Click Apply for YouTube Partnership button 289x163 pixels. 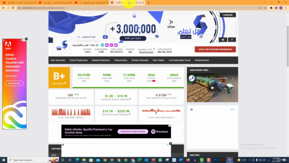pyautogui.click(x=215, y=49)
